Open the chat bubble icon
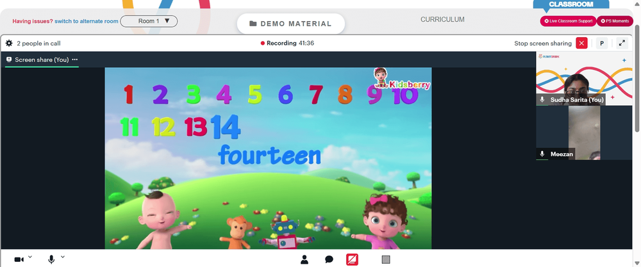The image size is (641, 267). tap(329, 259)
